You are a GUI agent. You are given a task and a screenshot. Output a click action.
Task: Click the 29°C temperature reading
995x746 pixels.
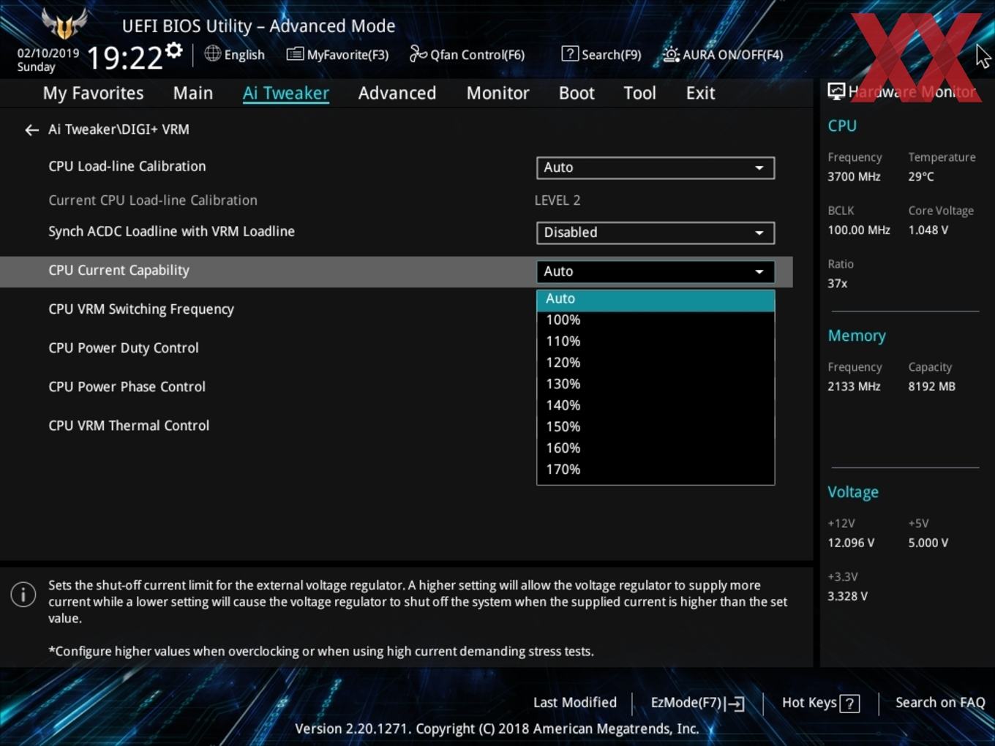(921, 176)
